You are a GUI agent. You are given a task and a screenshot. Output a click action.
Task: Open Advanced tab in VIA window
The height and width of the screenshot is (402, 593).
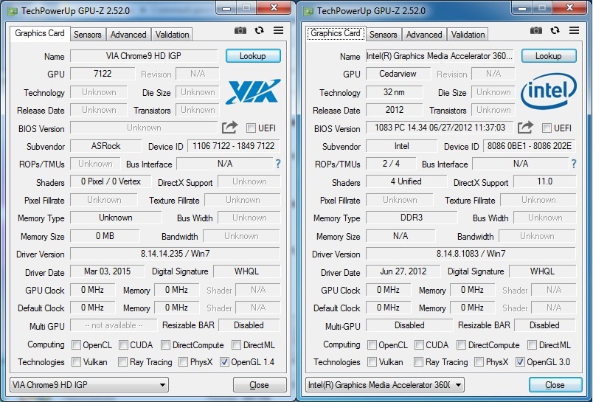coord(128,35)
